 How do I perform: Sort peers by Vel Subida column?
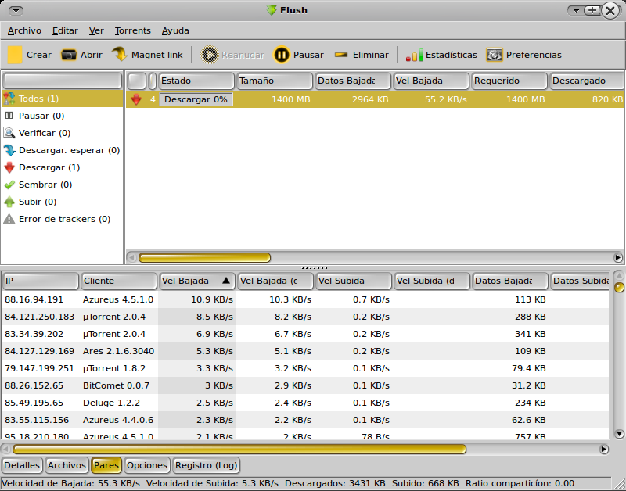(x=354, y=281)
